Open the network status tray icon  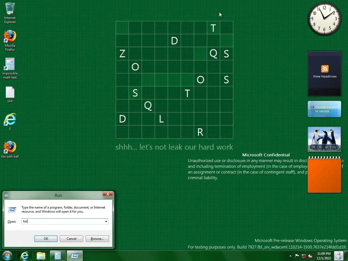(304, 256)
